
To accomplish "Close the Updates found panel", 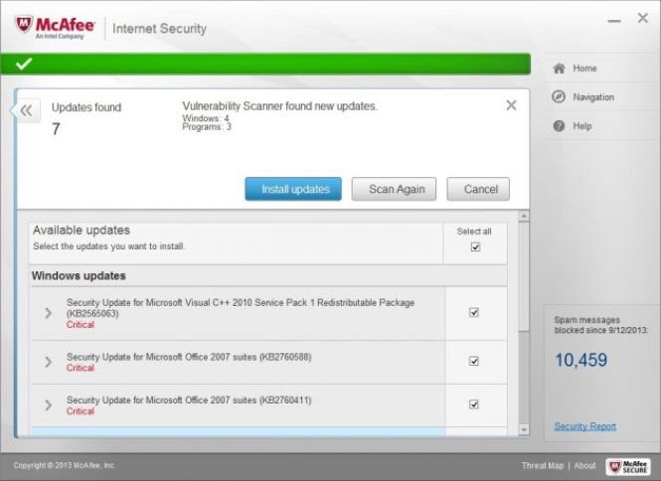I will point(511,105).
